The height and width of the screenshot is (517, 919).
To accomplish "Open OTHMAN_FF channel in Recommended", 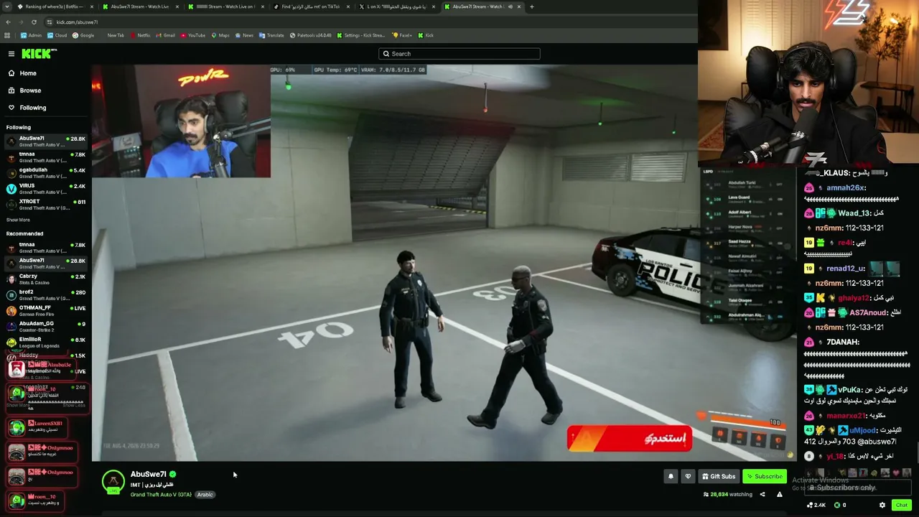I will (46, 310).
